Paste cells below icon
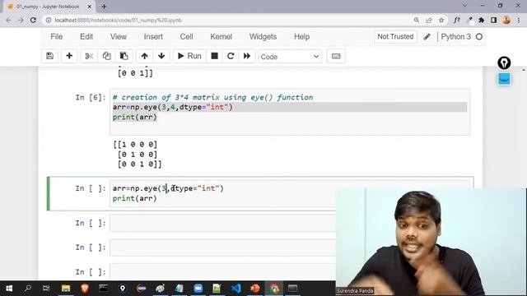 [x=124, y=56]
